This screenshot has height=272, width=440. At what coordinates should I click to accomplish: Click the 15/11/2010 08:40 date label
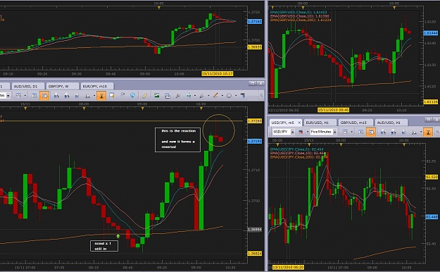point(333,110)
